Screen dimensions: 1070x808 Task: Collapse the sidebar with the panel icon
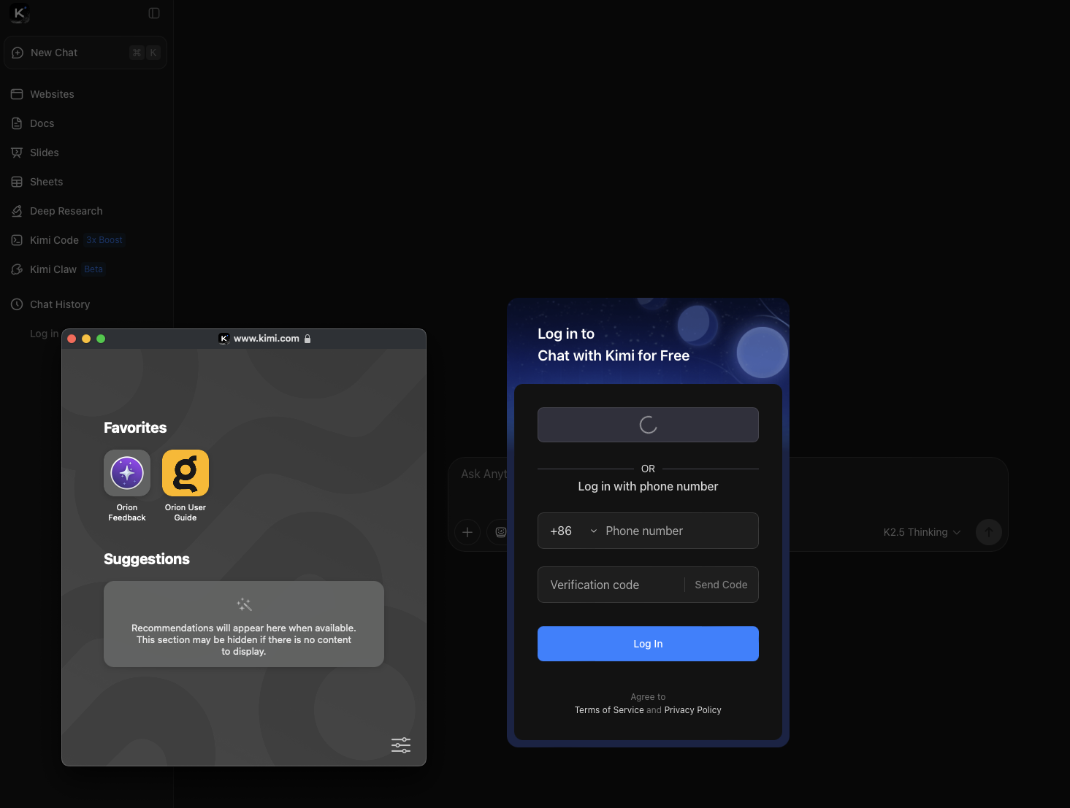pos(154,13)
